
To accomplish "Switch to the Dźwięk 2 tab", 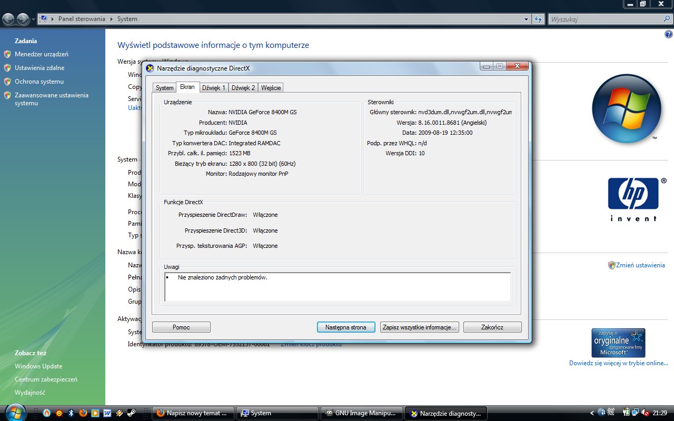I will (243, 88).
